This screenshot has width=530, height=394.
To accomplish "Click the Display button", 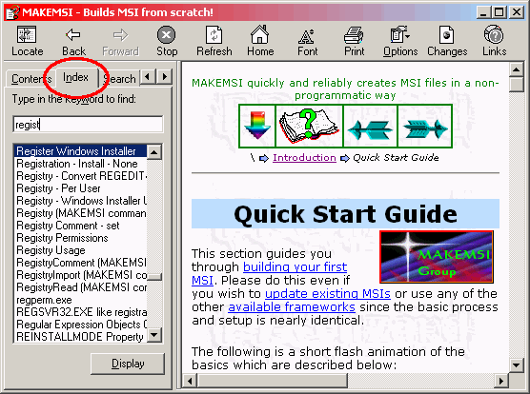I will [x=128, y=364].
